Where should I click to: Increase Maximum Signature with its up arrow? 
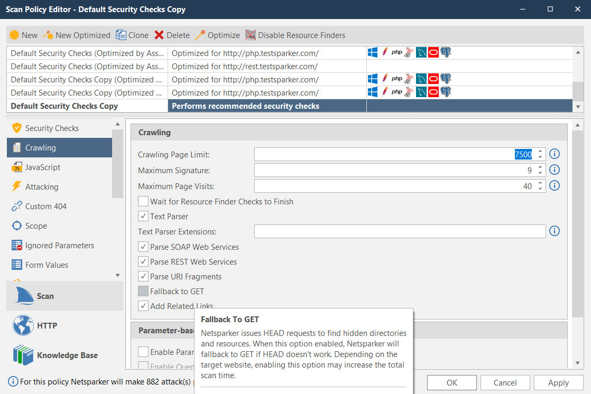pyautogui.click(x=540, y=167)
